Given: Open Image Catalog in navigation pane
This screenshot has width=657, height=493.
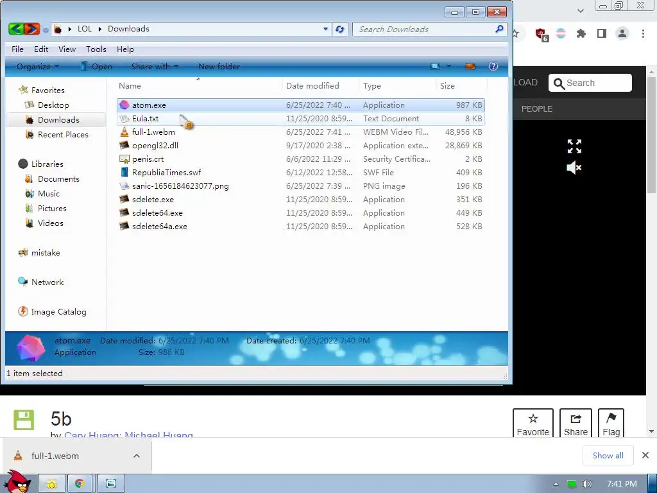Looking at the screenshot, I should (58, 311).
